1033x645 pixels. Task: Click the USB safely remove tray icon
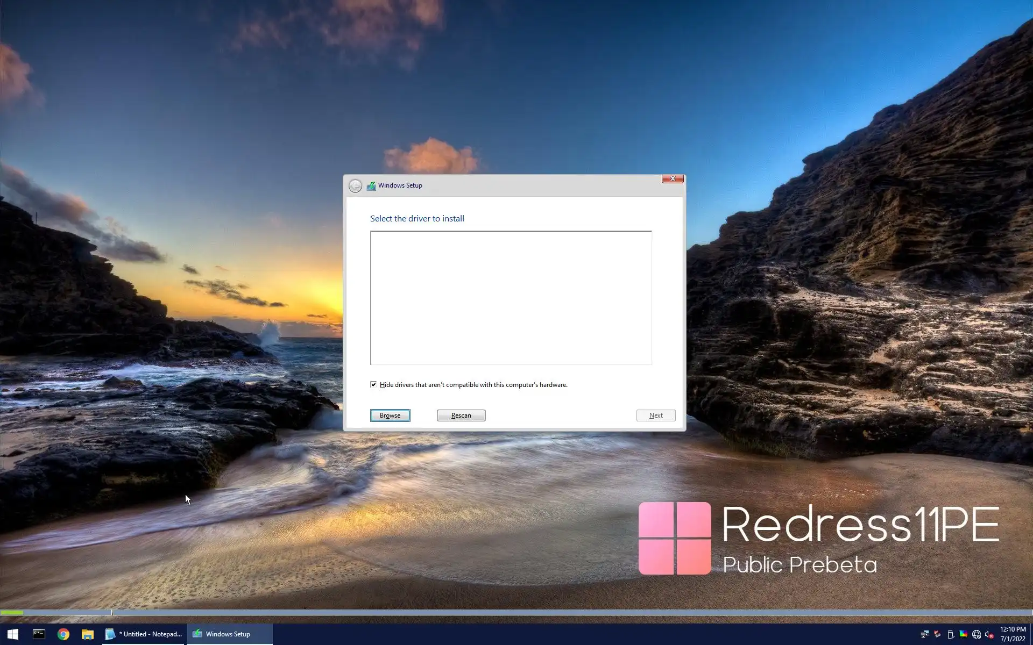point(950,634)
